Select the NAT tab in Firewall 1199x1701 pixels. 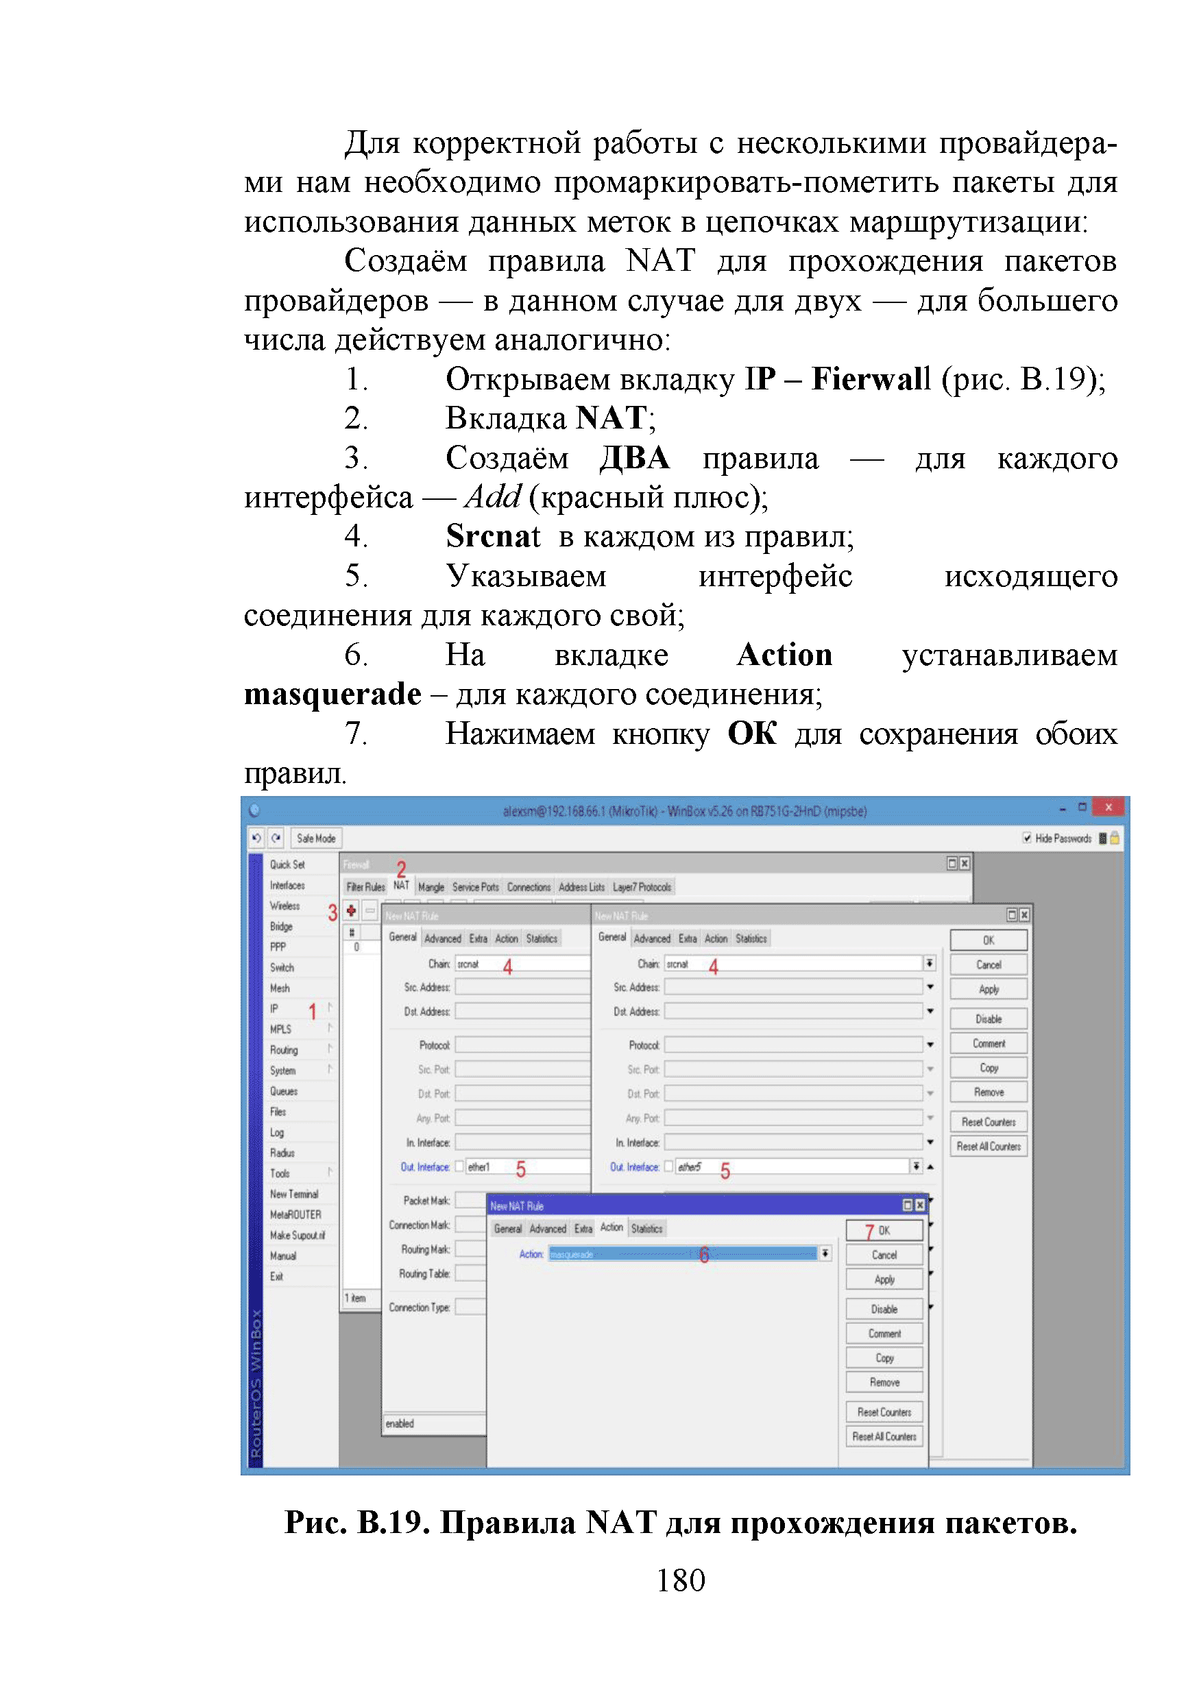[x=400, y=885]
